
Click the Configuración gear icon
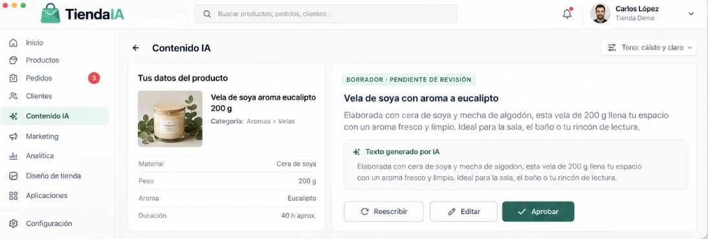pos(14,223)
